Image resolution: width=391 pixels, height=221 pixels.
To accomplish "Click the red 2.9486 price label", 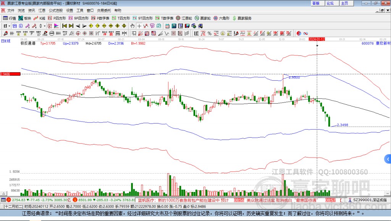I will tap(10, 74).
